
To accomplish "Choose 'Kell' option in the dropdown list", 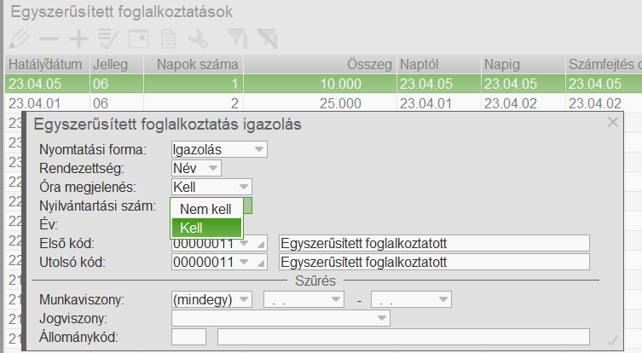I will click(x=205, y=227).
